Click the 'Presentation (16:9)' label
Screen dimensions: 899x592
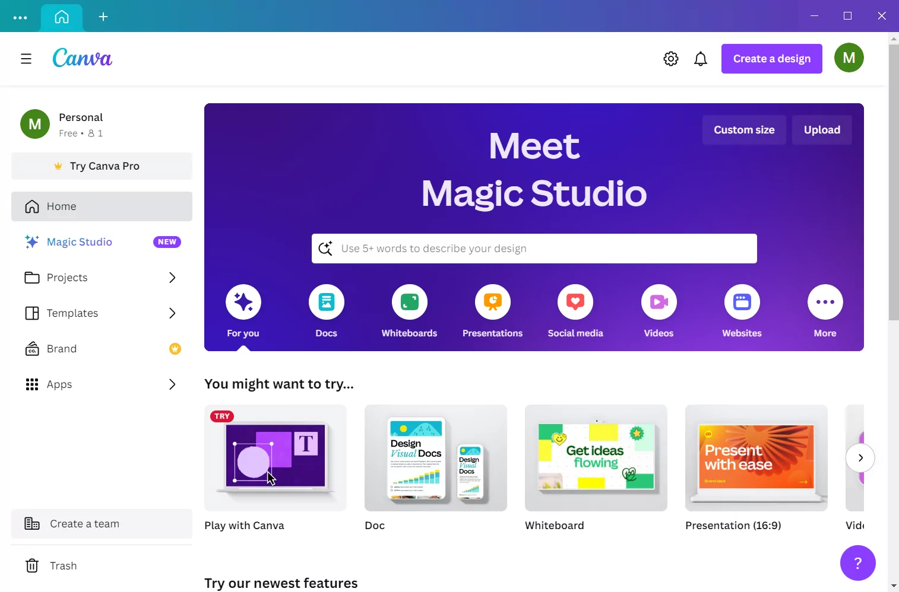pos(733,526)
